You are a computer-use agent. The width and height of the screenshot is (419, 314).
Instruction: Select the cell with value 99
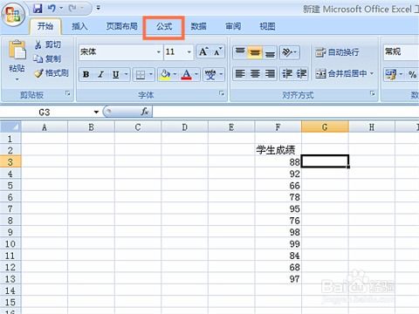[x=278, y=243]
